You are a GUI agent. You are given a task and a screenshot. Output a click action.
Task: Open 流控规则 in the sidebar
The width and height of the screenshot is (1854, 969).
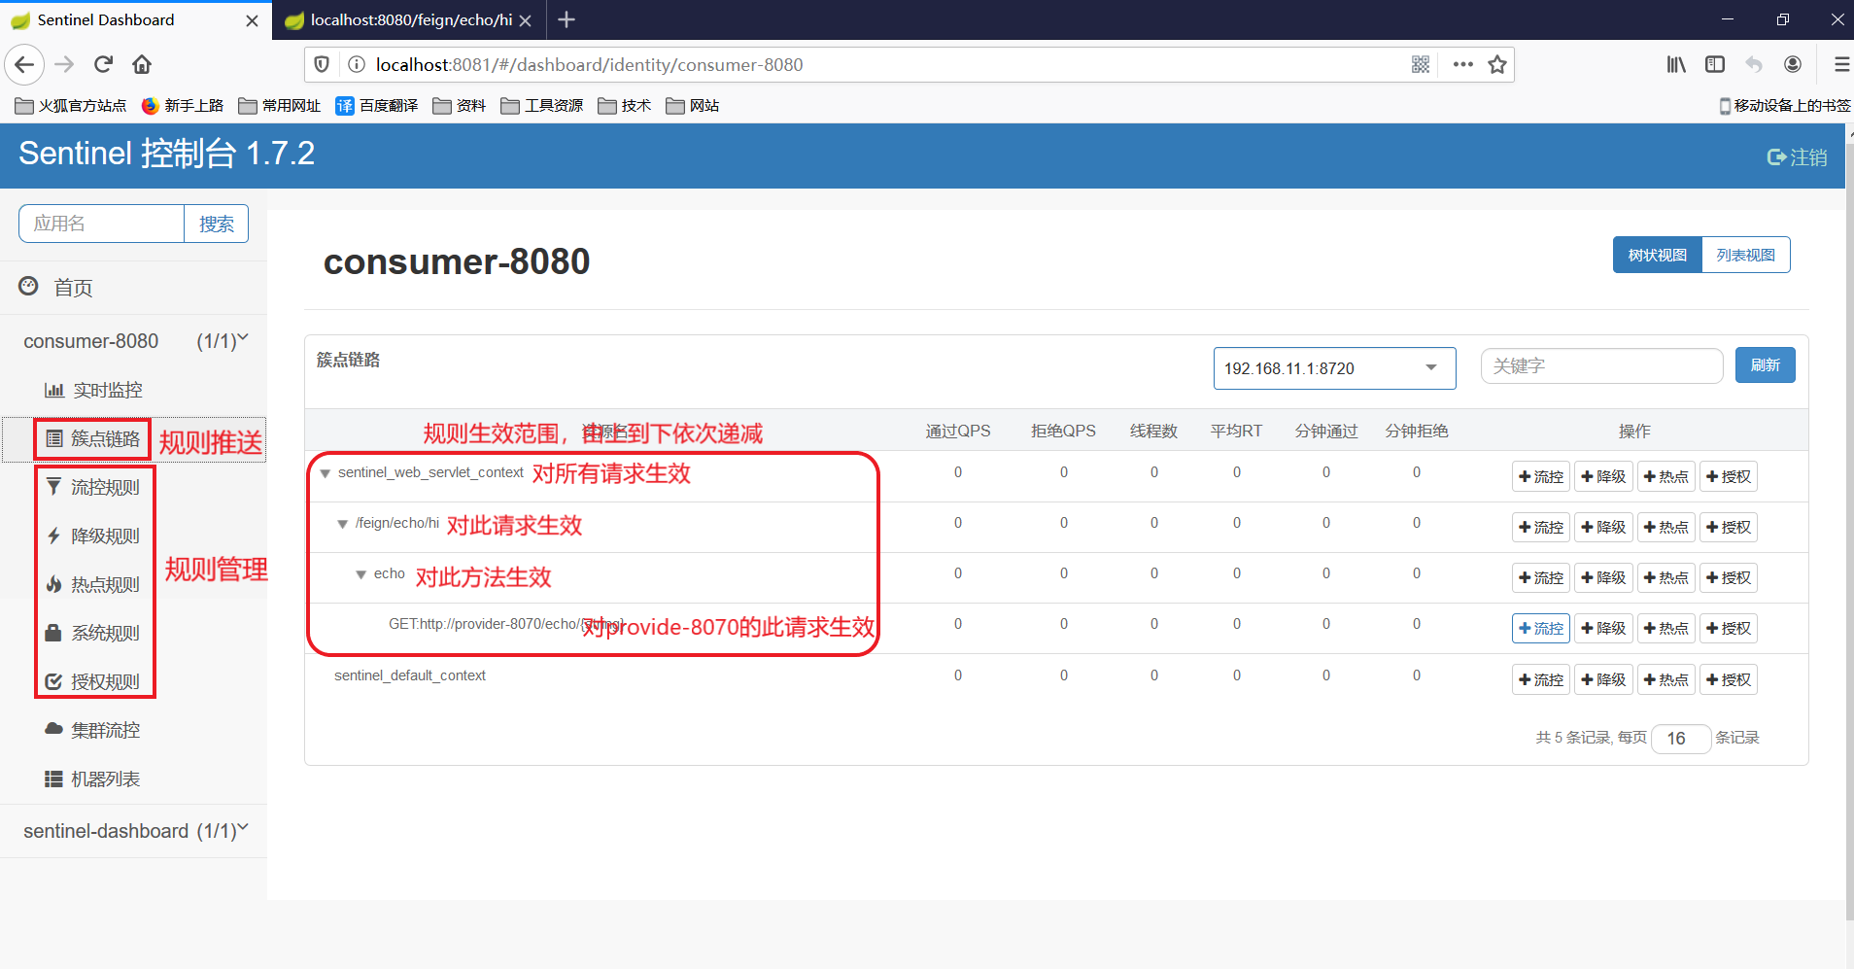click(95, 487)
